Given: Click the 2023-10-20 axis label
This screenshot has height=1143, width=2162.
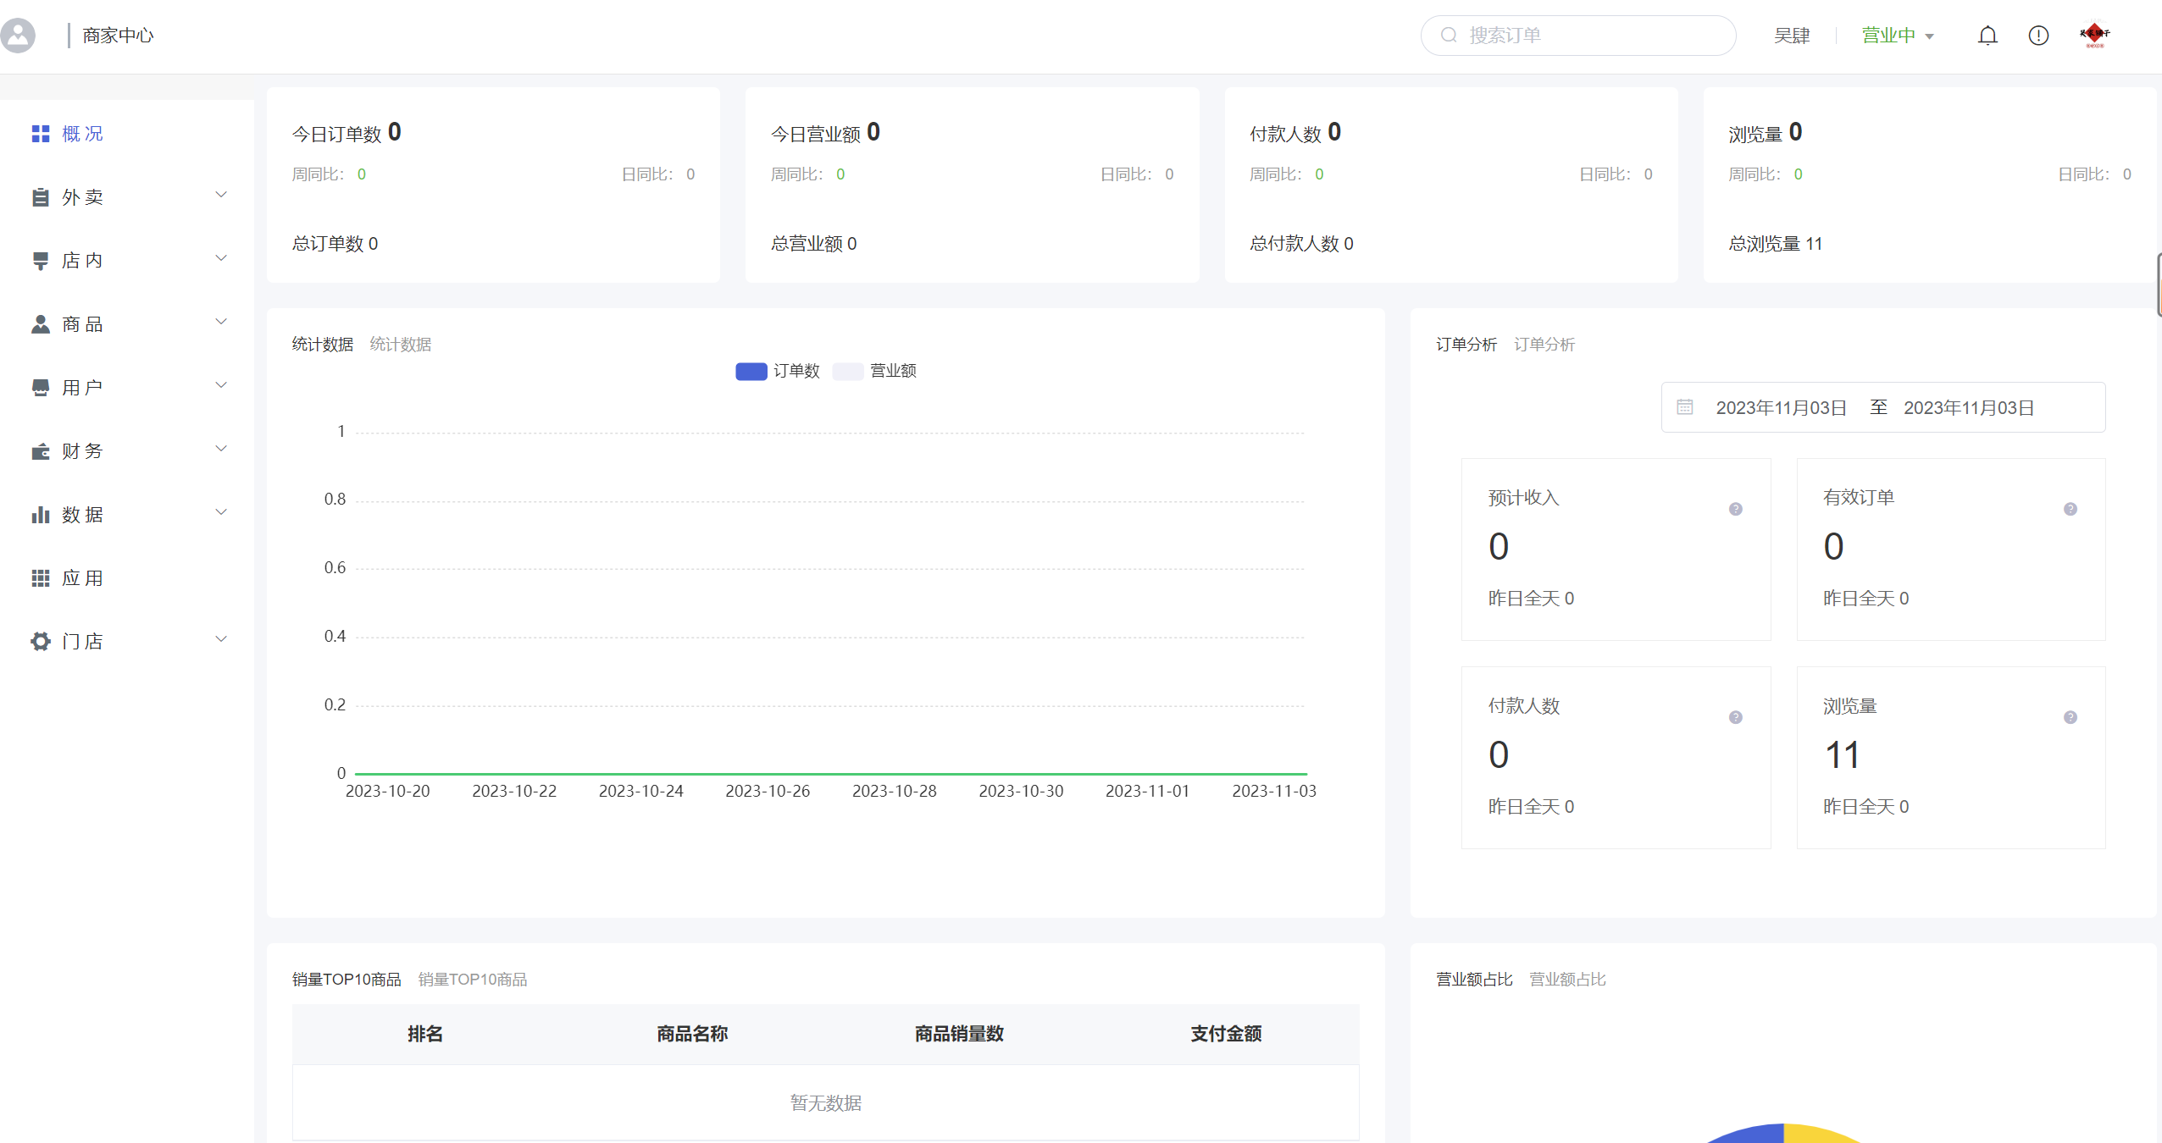Looking at the screenshot, I should tap(388, 791).
